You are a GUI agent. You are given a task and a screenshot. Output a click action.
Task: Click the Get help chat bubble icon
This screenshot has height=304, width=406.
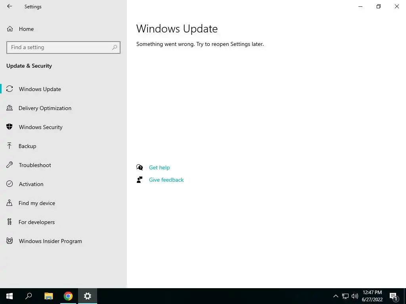(x=140, y=167)
